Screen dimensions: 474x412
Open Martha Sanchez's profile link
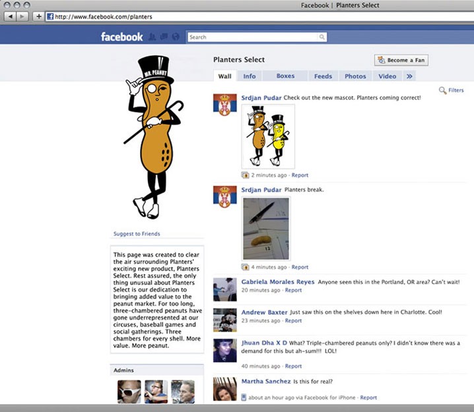(x=266, y=381)
